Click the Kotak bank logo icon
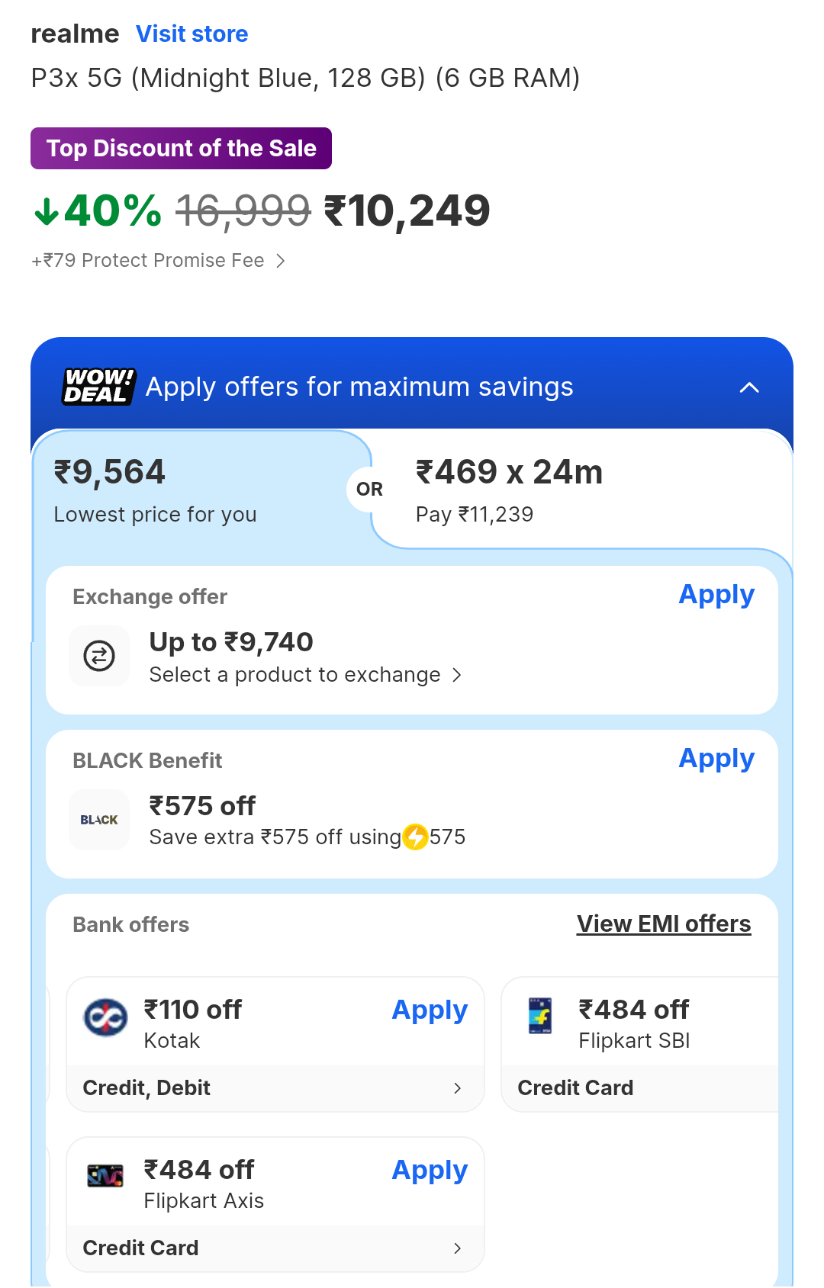The height and width of the screenshot is (1288, 824). tap(105, 1017)
